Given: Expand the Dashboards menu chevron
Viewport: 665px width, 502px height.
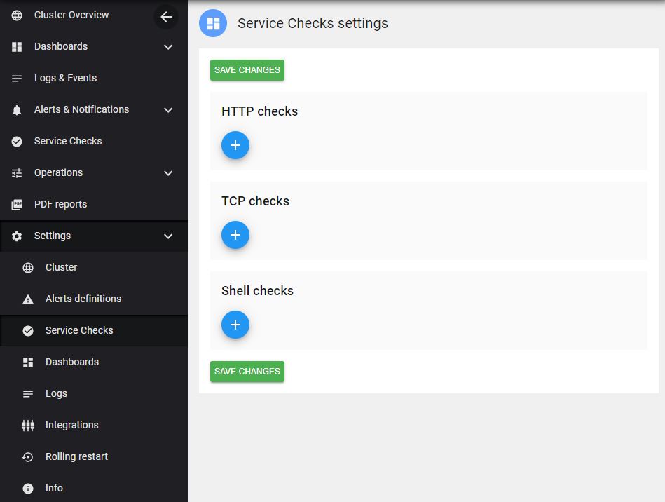Looking at the screenshot, I should [x=168, y=47].
